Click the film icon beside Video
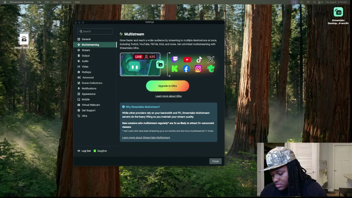The image size is (352, 198). click(x=79, y=67)
